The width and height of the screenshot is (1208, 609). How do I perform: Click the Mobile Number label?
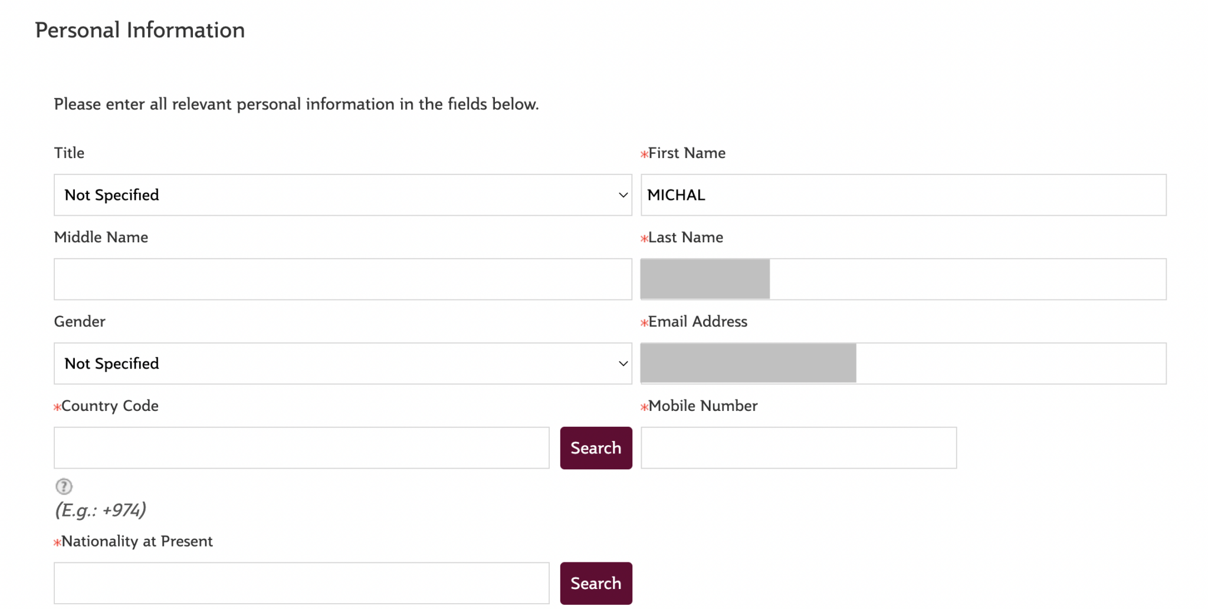703,406
